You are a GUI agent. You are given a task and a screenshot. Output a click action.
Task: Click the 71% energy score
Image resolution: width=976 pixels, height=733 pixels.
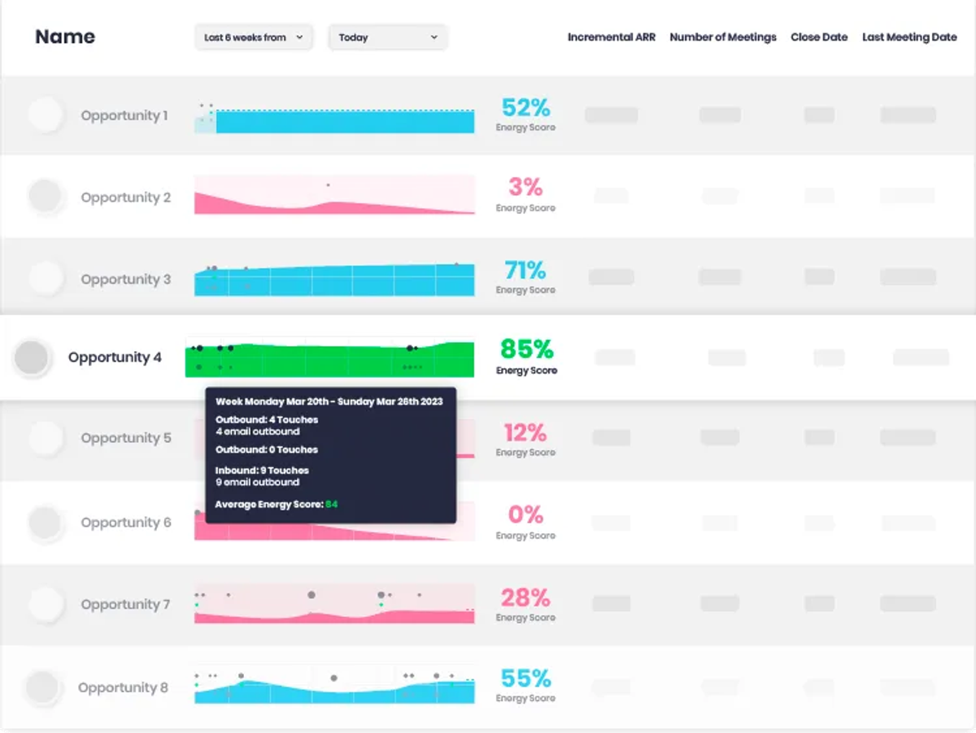(x=525, y=270)
